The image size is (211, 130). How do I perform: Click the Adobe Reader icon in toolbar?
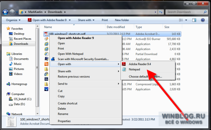point(30,20)
